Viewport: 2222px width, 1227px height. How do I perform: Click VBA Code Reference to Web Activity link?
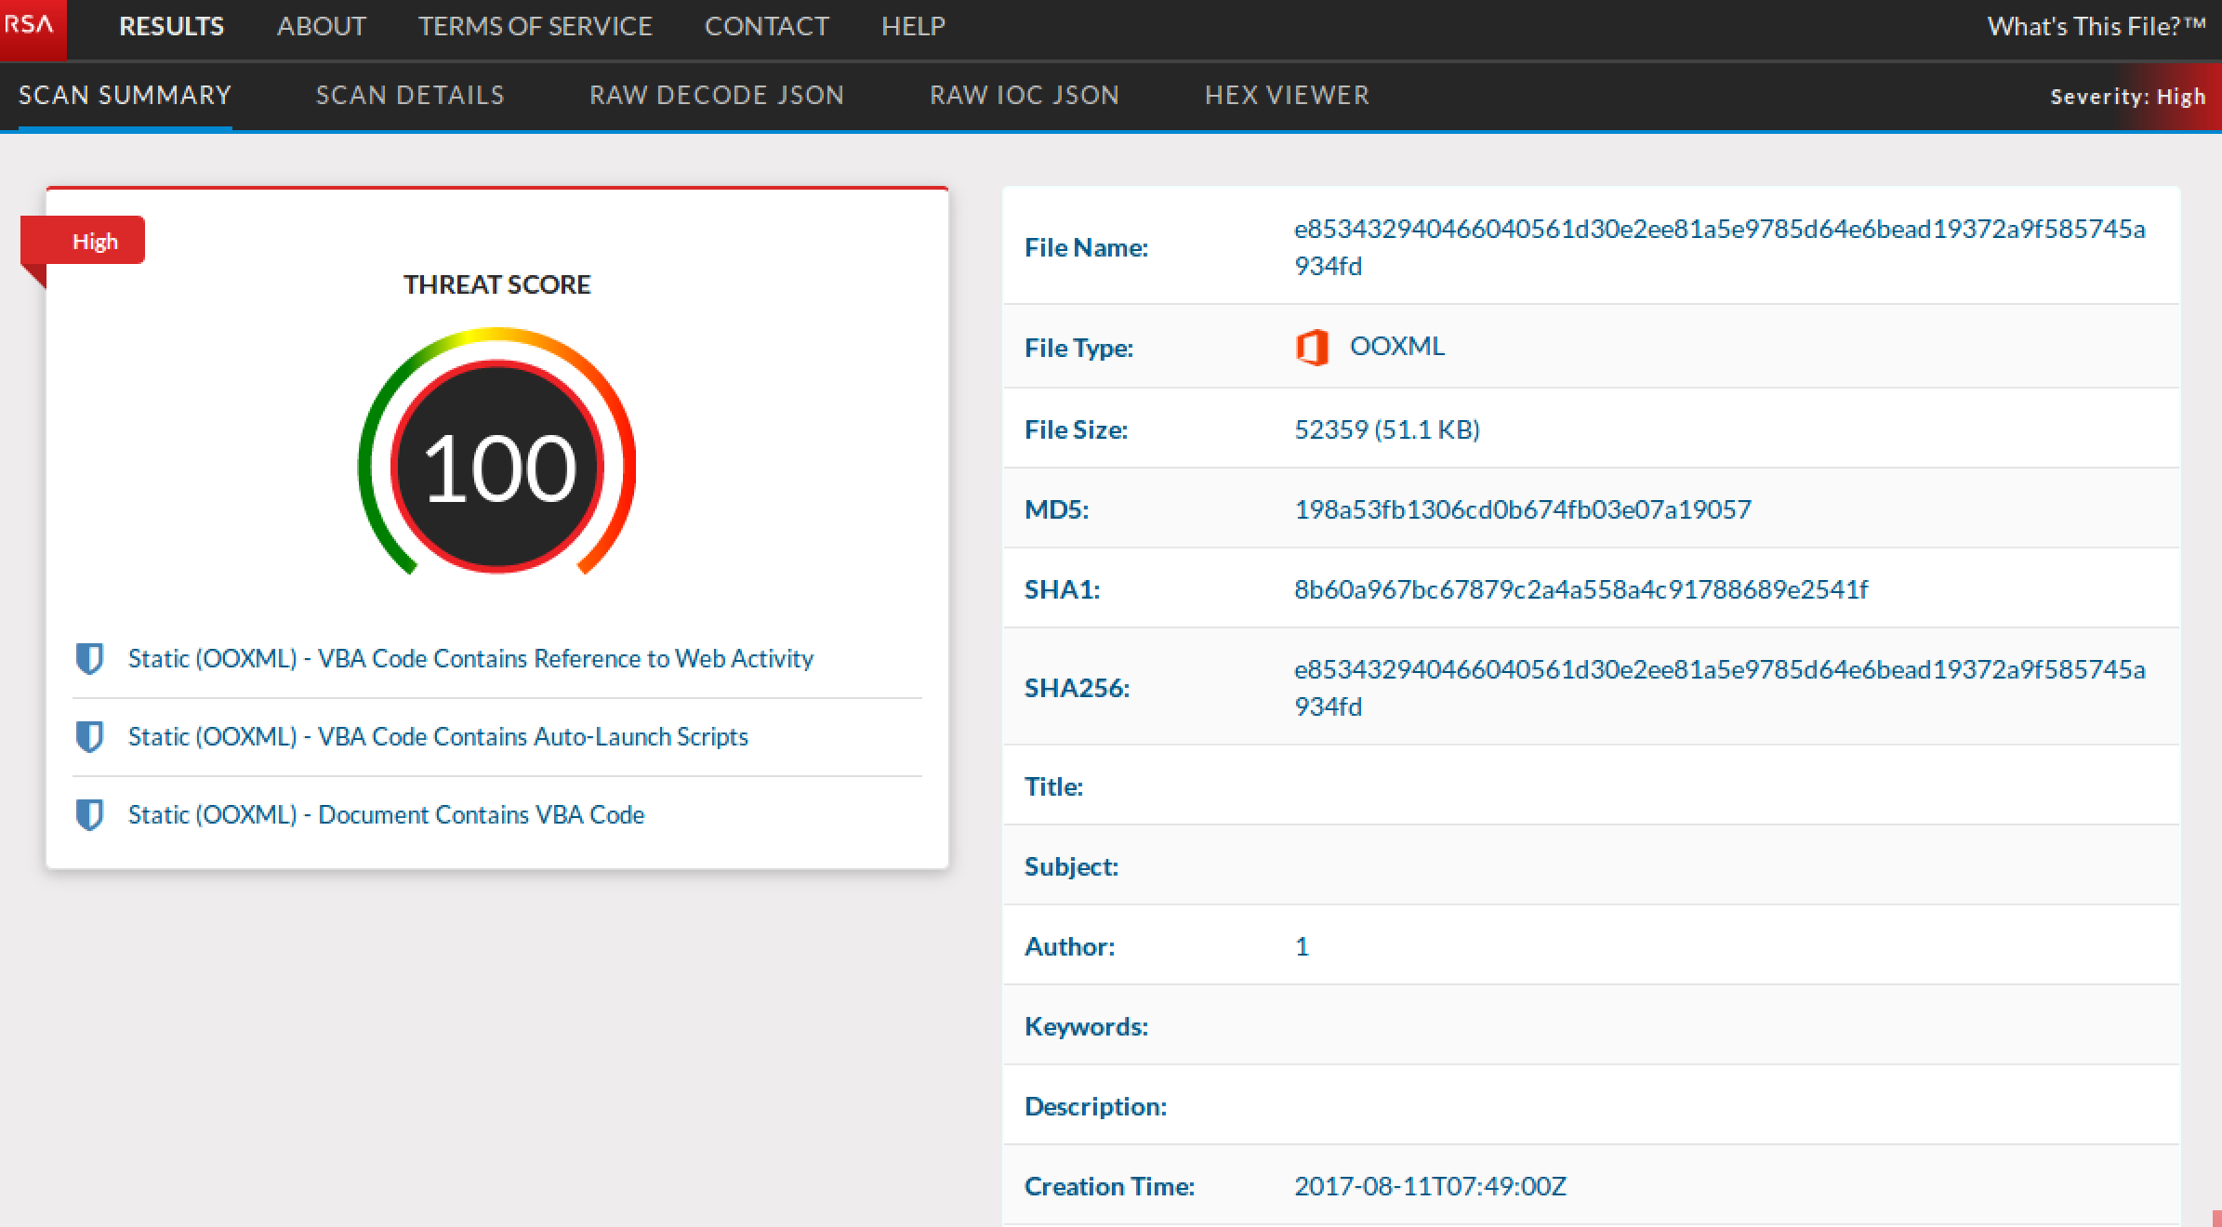tap(470, 658)
